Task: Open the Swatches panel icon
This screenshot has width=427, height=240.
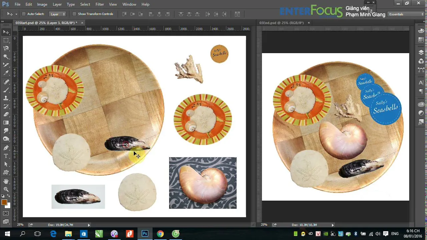Action: point(421,40)
